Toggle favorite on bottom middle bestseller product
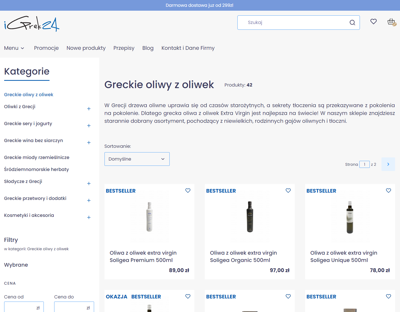The image size is (400, 312). coord(288,296)
